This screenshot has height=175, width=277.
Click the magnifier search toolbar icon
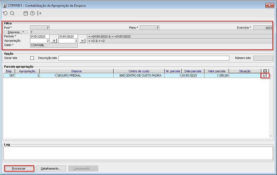[x=12, y=13]
